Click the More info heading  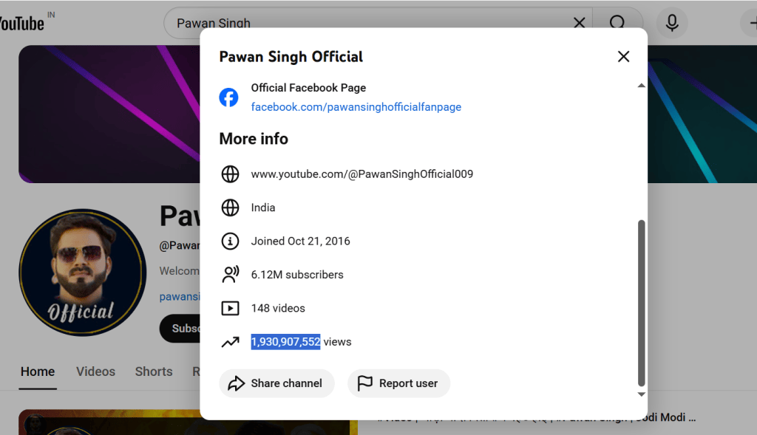pyautogui.click(x=254, y=139)
